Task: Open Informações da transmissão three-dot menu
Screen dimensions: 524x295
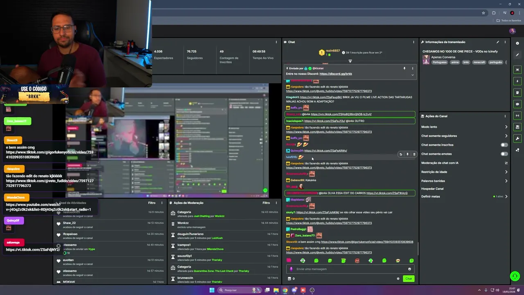Action: point(505,42)
